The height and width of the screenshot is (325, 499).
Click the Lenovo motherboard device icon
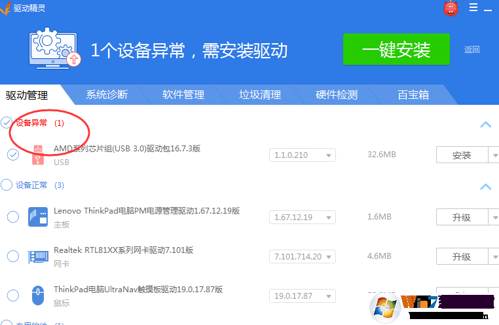pyautogui.click(x=38, y=217)
